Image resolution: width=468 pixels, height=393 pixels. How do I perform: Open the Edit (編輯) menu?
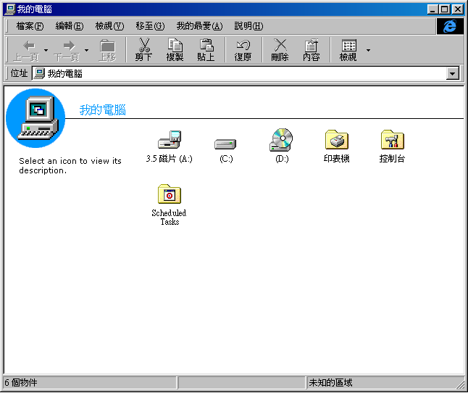pos(70,26)
